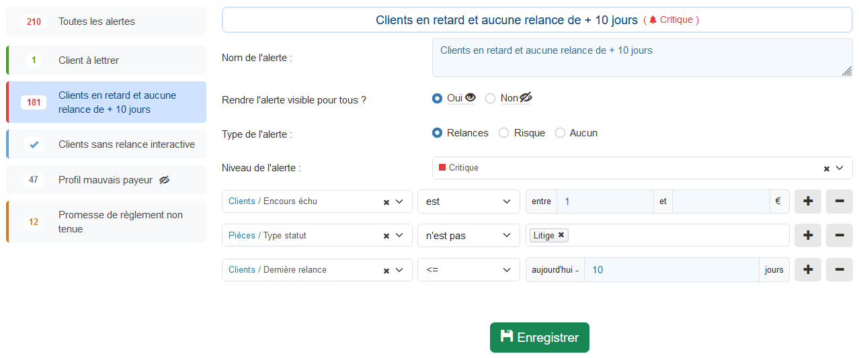The width and height of the screenshot is (859, 358).
Task: Click the checkmark badge of Clients sans relance interactive
Action: (x=34, y=144)
